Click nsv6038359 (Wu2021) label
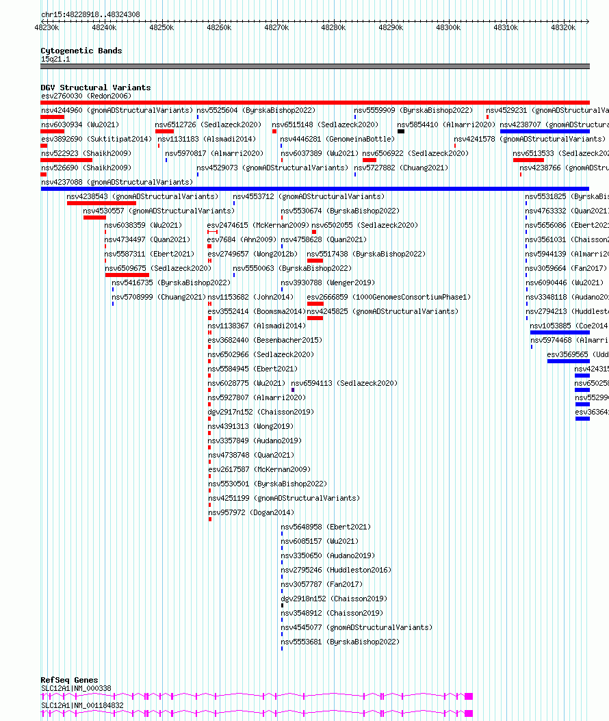Viewport: 609px width, 721px height. coord(144,225)
